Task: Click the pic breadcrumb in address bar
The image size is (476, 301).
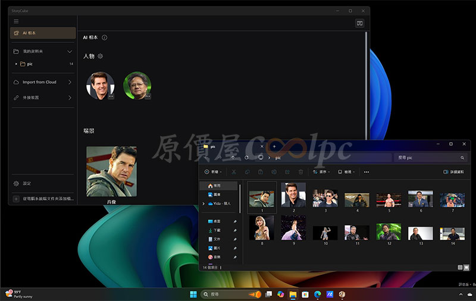Action: click(278, 158)
